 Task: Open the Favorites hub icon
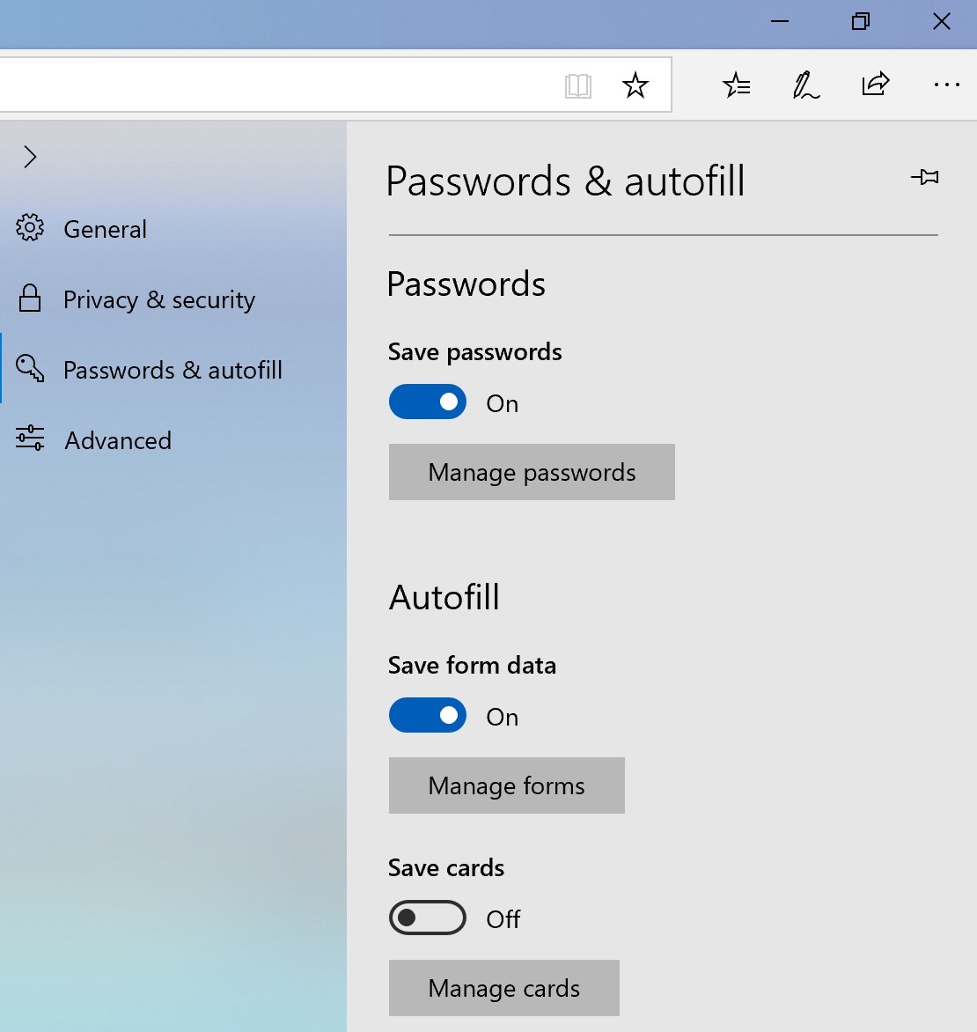coord(736,85)
